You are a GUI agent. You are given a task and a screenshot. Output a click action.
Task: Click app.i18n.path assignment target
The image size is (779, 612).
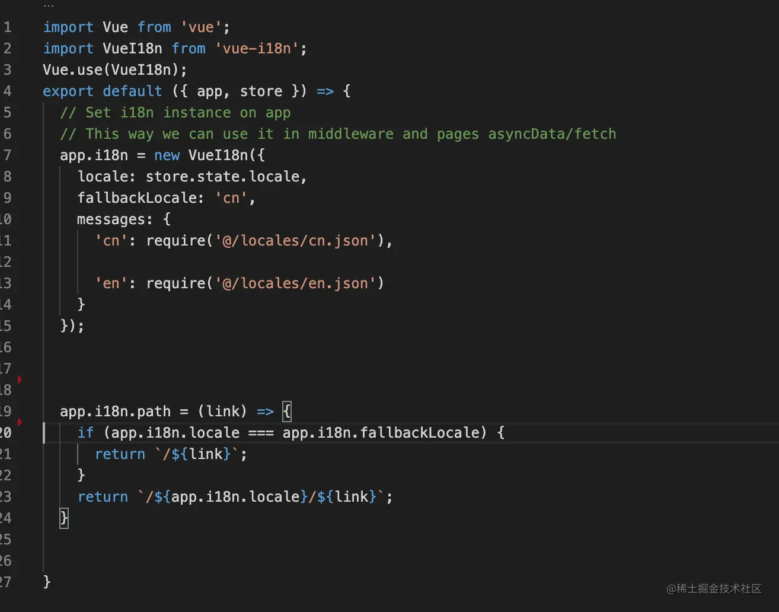(x=115, y=412)
